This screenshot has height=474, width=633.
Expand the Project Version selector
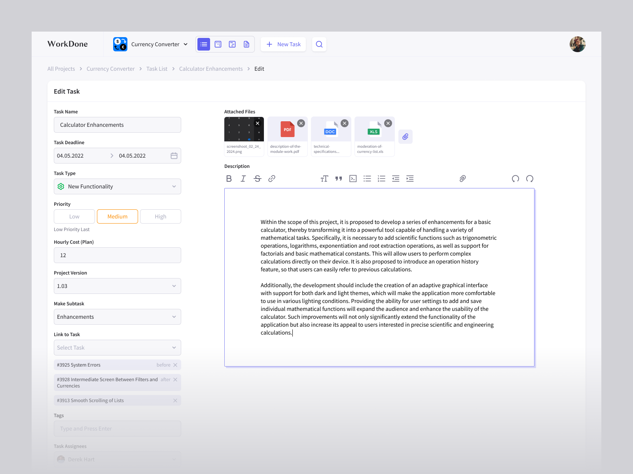click(x=117, y=286)
